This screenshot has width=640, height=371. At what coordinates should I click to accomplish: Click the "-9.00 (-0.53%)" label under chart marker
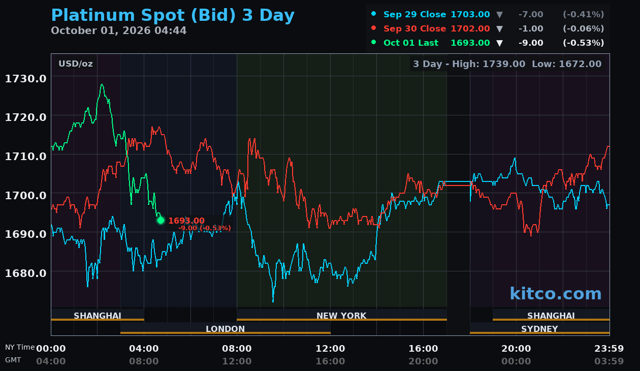205,228
